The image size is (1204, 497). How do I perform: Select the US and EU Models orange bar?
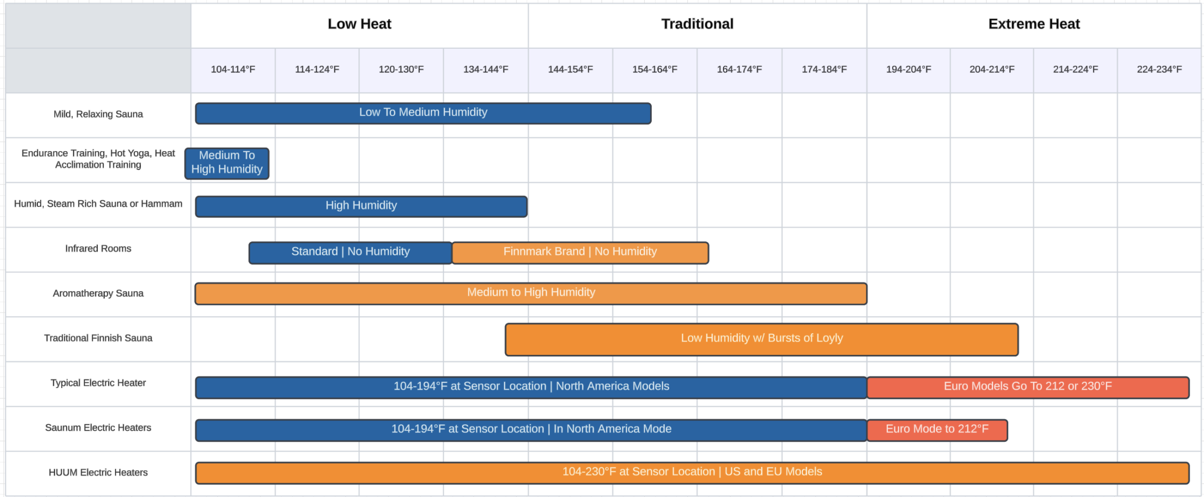692,472
